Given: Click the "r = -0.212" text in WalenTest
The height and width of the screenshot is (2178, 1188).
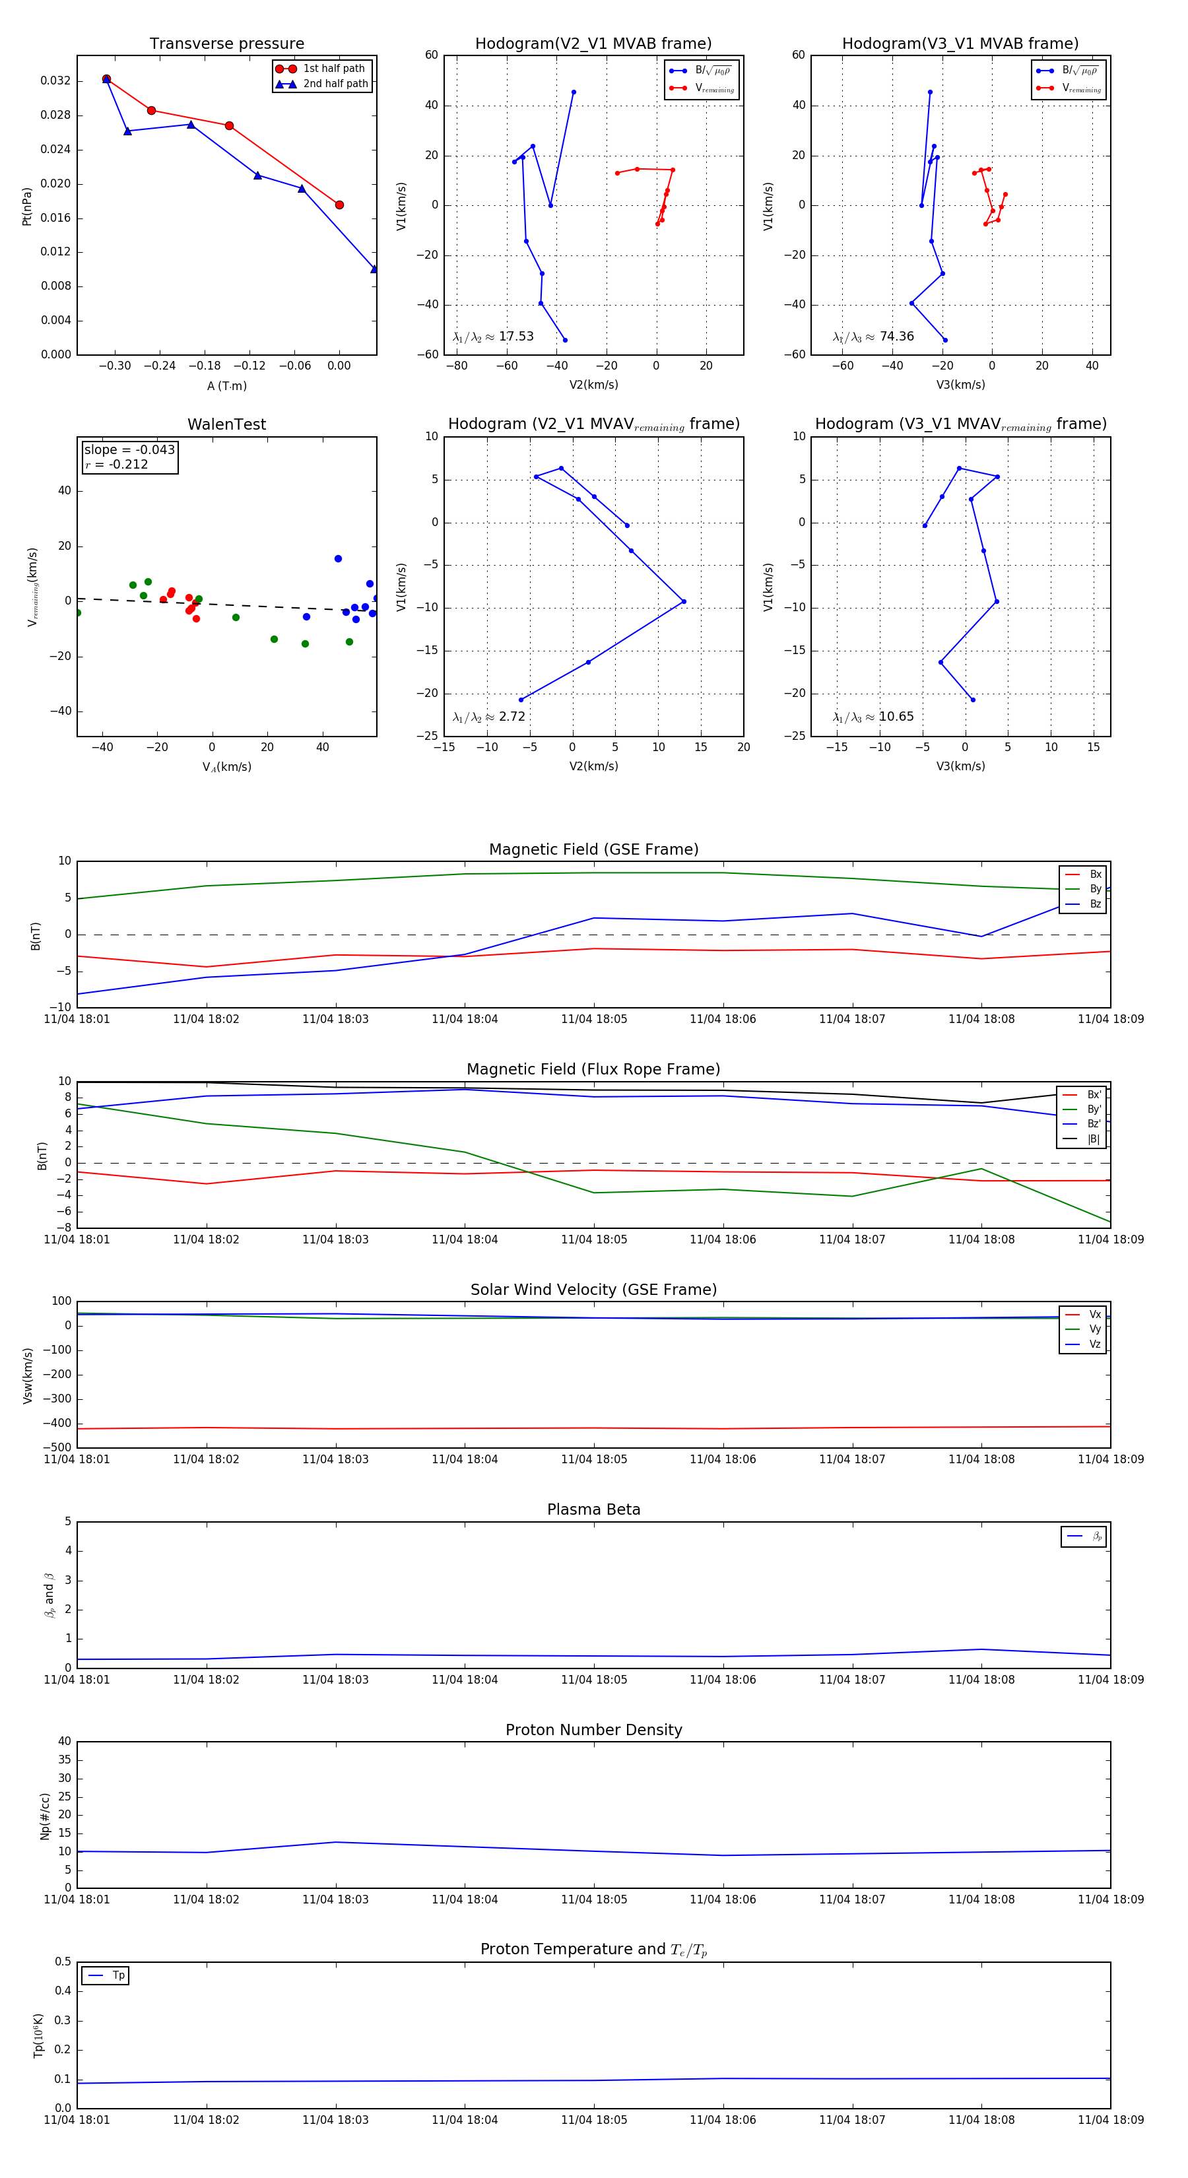Looking at the screenshot, I should [117, 464].
